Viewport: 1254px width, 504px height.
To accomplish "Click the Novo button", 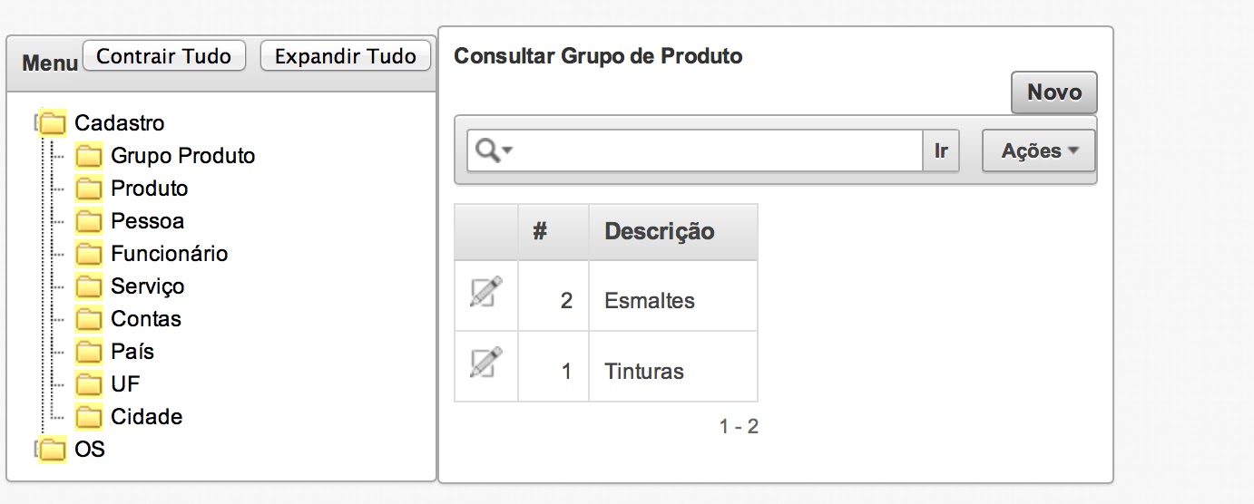I will point(1054,92).
